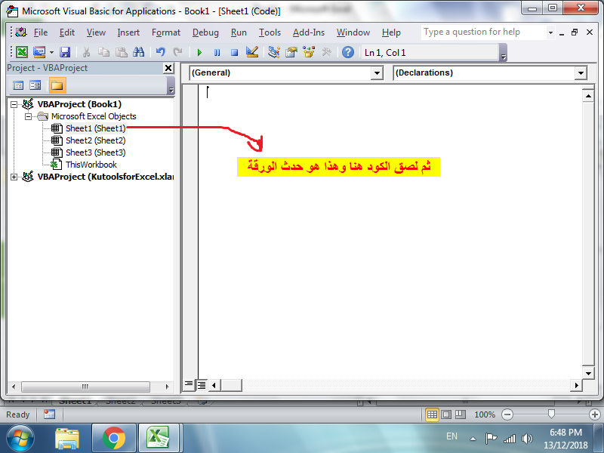Screen dimensions: 604x453
Task: Click Excel zoom in plus button
Action: point(595,414)
